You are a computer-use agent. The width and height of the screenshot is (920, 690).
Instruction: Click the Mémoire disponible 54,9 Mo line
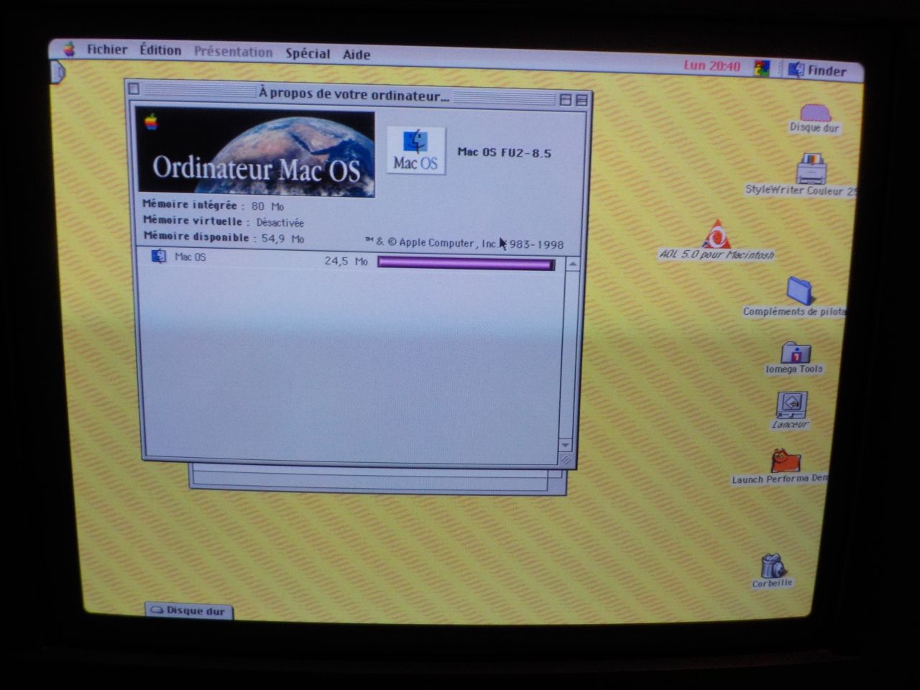coord(224,237)
